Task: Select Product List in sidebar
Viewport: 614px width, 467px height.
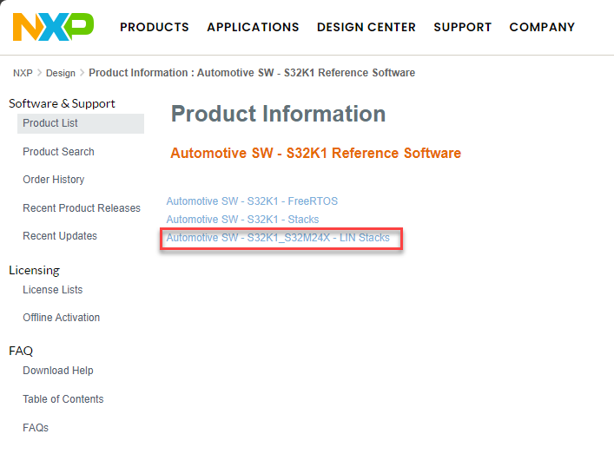Action: (50, 123)
